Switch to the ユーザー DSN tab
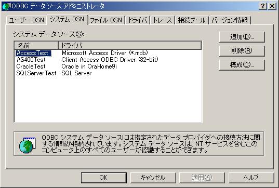Image resolution: width=279 pixels, height=188 pixels. tap(26, 20)
